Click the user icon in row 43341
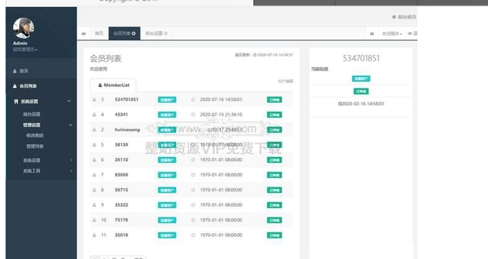 pyautogui.click(x=94, y=115)
